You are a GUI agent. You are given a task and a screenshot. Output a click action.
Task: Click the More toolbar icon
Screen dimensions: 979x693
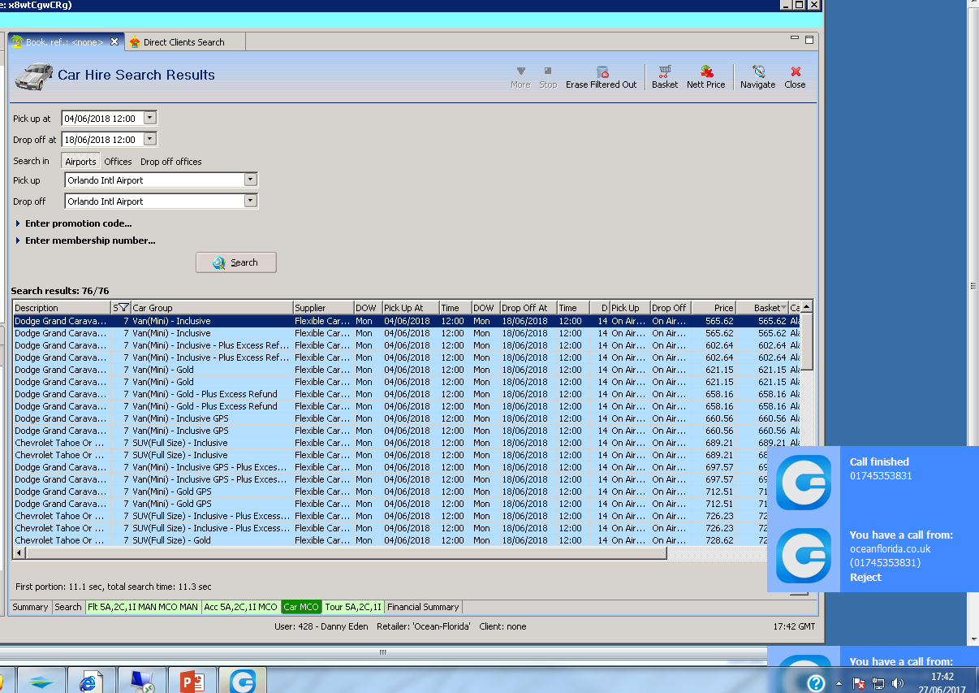(x=520, y=77)
